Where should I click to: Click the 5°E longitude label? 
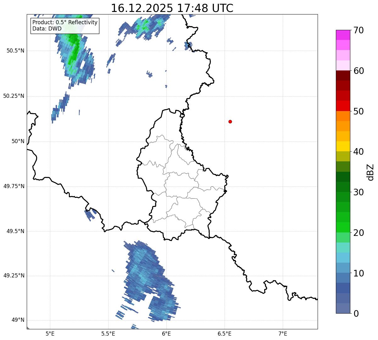50,333
